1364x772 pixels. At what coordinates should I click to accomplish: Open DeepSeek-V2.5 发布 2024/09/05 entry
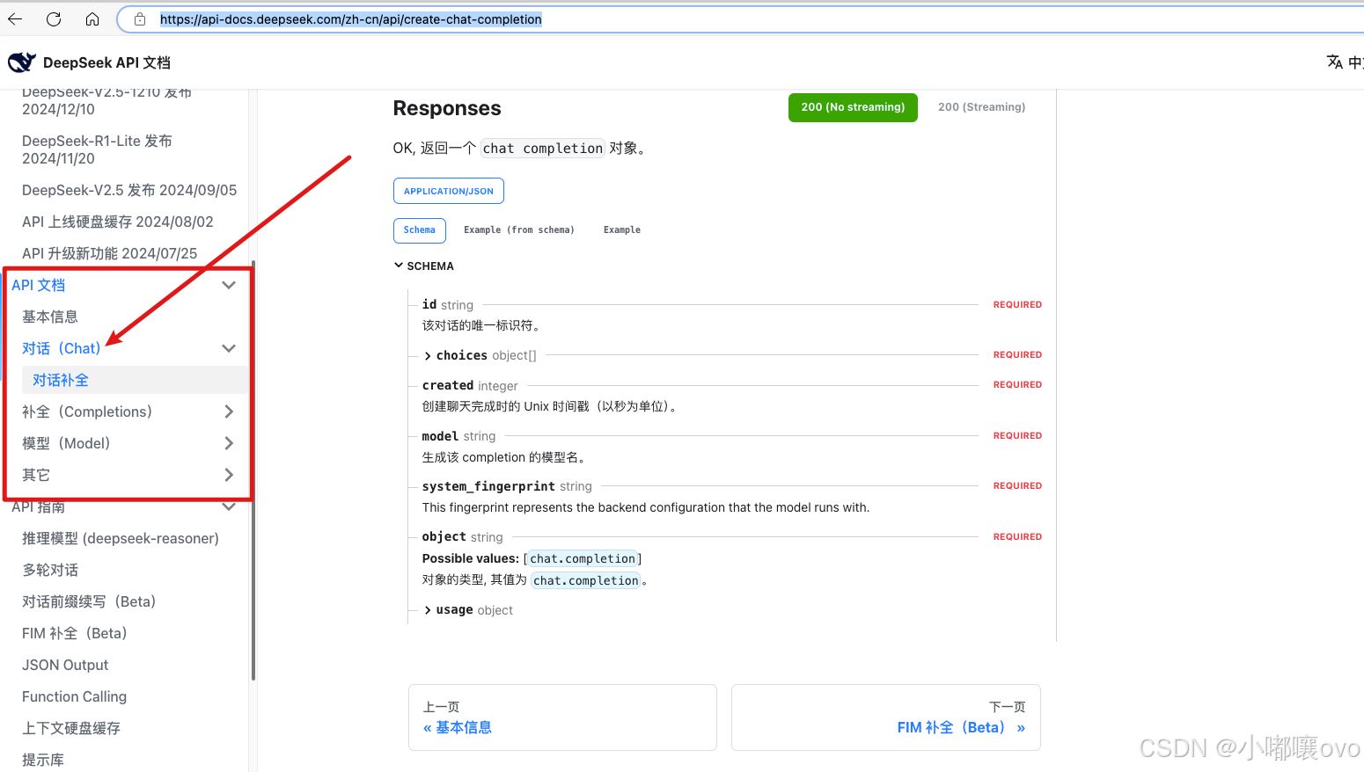click(129, 190)
